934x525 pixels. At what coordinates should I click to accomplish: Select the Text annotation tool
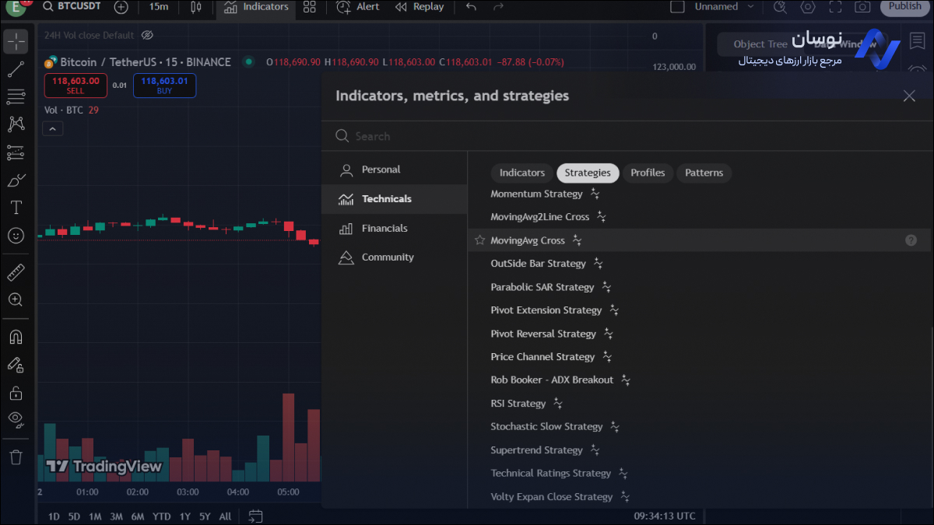coord(16,208)
